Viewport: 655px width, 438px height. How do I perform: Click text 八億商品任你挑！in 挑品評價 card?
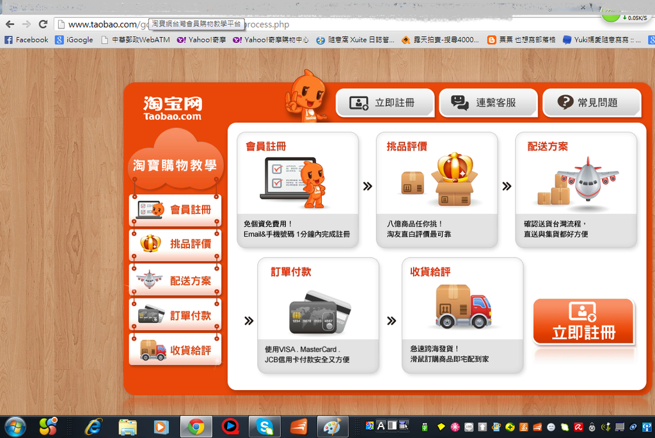click(414, 224)
